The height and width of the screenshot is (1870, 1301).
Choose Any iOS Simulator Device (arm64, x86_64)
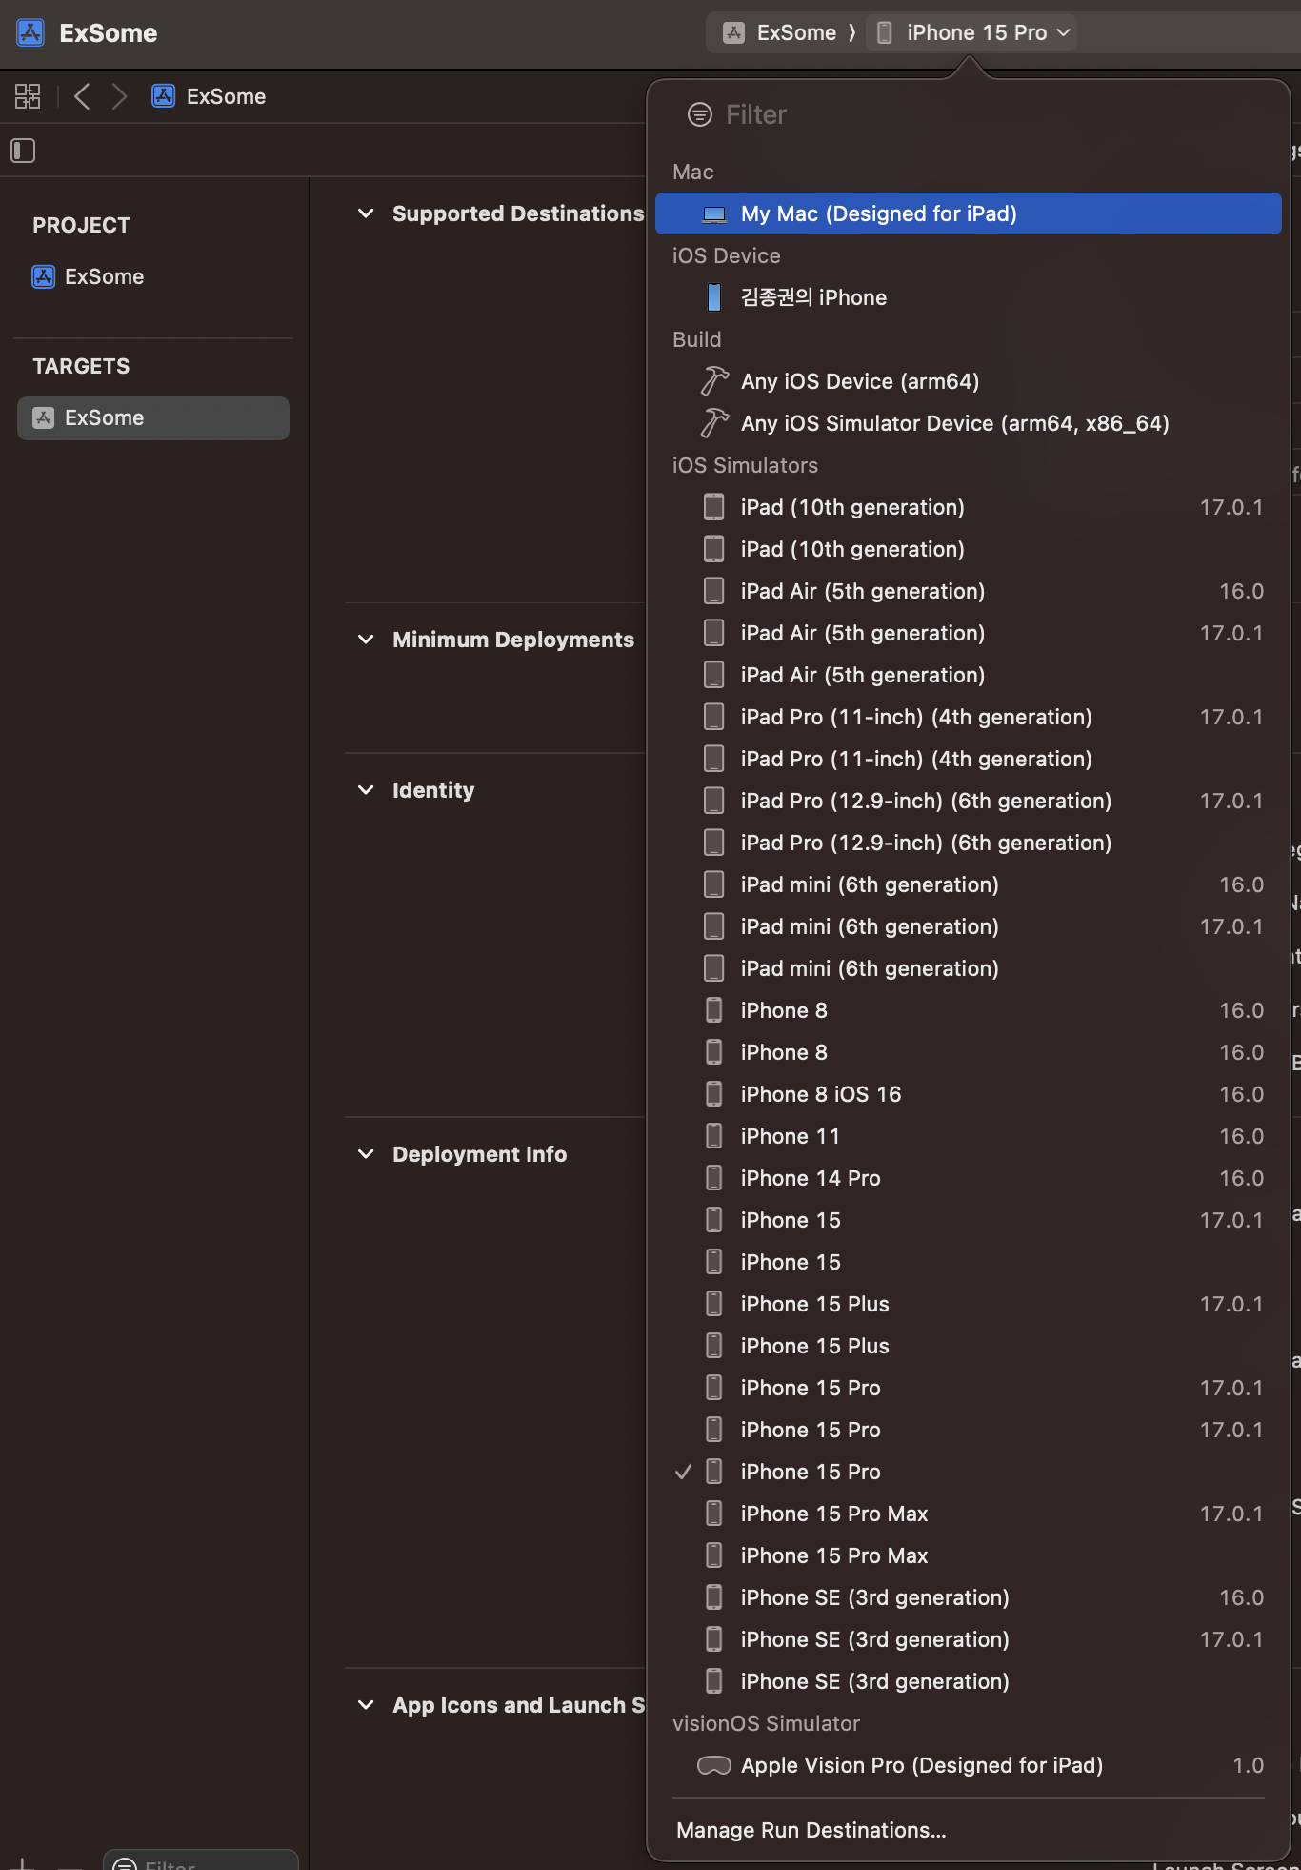[969, 423]
